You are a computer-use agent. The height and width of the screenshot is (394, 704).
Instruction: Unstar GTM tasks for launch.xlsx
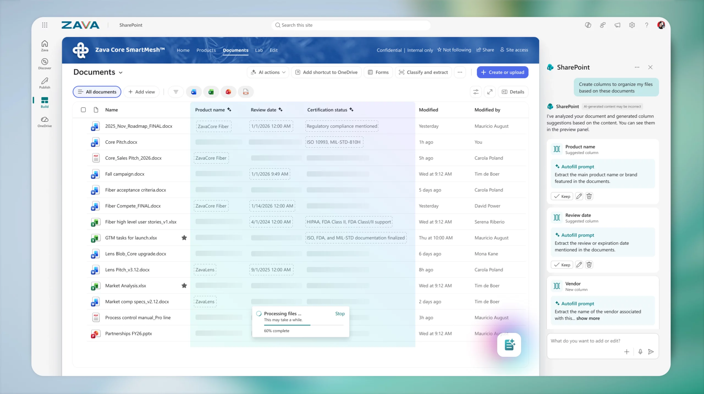[x=184, y=238]
